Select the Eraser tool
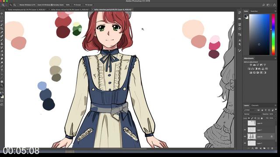280x157 pixels. click(2, 51)
